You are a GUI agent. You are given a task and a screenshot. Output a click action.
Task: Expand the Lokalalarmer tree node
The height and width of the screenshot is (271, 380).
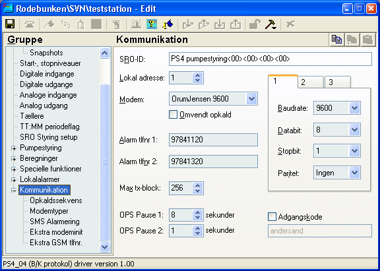pos(14,180)
